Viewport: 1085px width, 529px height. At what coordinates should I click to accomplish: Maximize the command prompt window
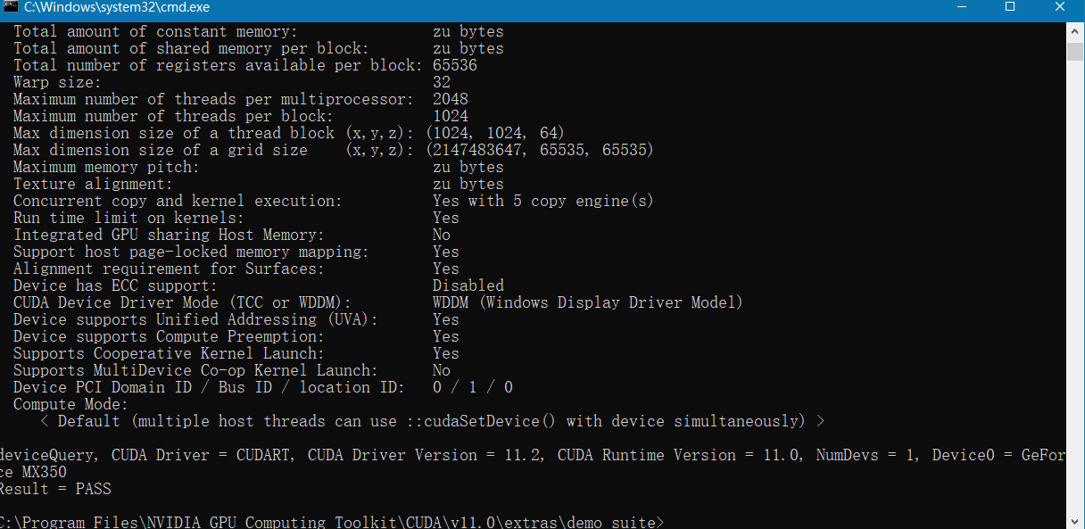tap(1010, 7)
